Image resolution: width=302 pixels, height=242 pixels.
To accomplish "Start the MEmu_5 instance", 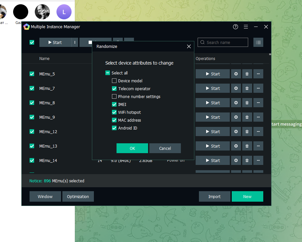I will point(213,74).
